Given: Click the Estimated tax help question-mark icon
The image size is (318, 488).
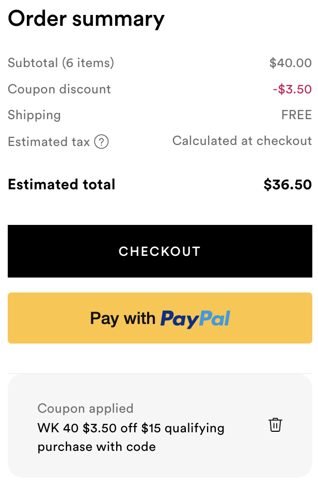Looking at the screenshot, I should pyautogui.click(x=101, y=142).
